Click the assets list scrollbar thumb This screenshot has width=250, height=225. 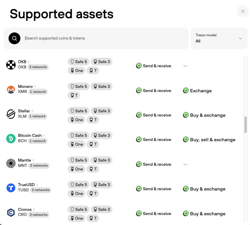246,125
